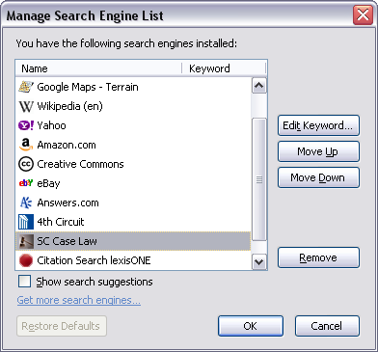Select the eBay logo icon

(26, 183)
